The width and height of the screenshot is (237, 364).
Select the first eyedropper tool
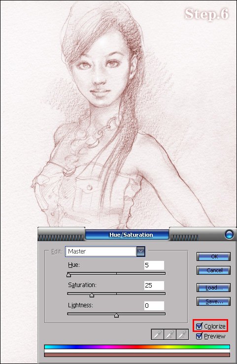click(x=158, y=334)
